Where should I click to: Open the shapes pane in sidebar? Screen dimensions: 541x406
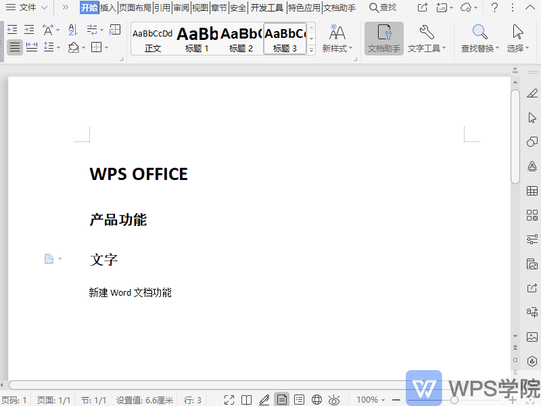pyautogui.click(x=532, y=141)
